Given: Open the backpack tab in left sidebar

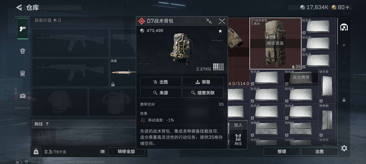Looking at the screenshot, I should click(x=23, y=74).
